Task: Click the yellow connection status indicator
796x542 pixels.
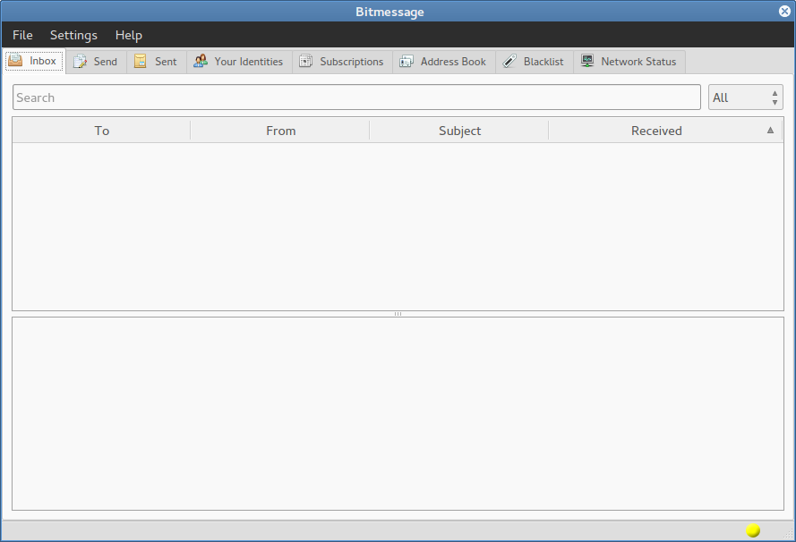Action: (x=753, y=530)
